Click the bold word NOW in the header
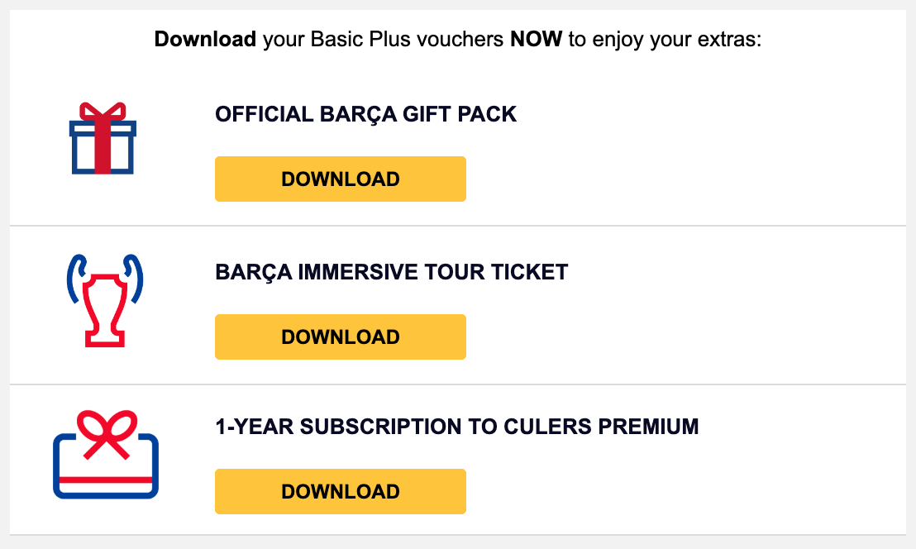The image size is (916, 549). point(536,39)
